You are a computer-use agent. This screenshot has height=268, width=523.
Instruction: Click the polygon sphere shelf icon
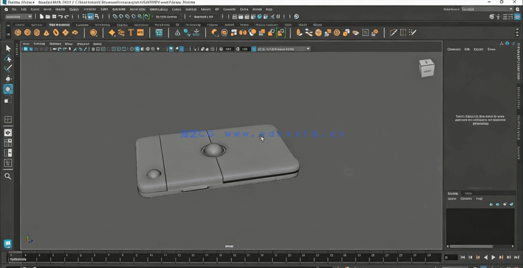18,33
